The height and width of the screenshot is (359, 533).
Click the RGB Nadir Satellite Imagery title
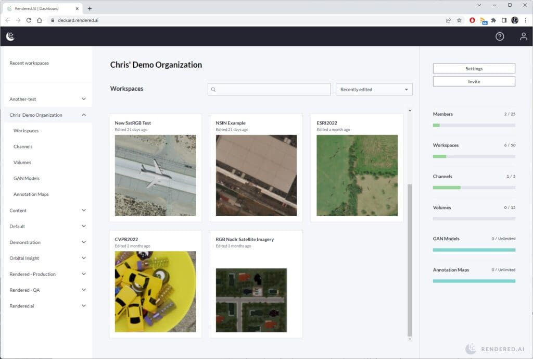(x=245, y=239)
